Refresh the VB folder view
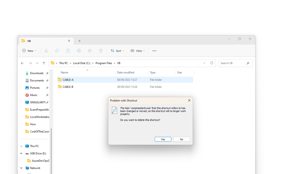 coord(212,63)
